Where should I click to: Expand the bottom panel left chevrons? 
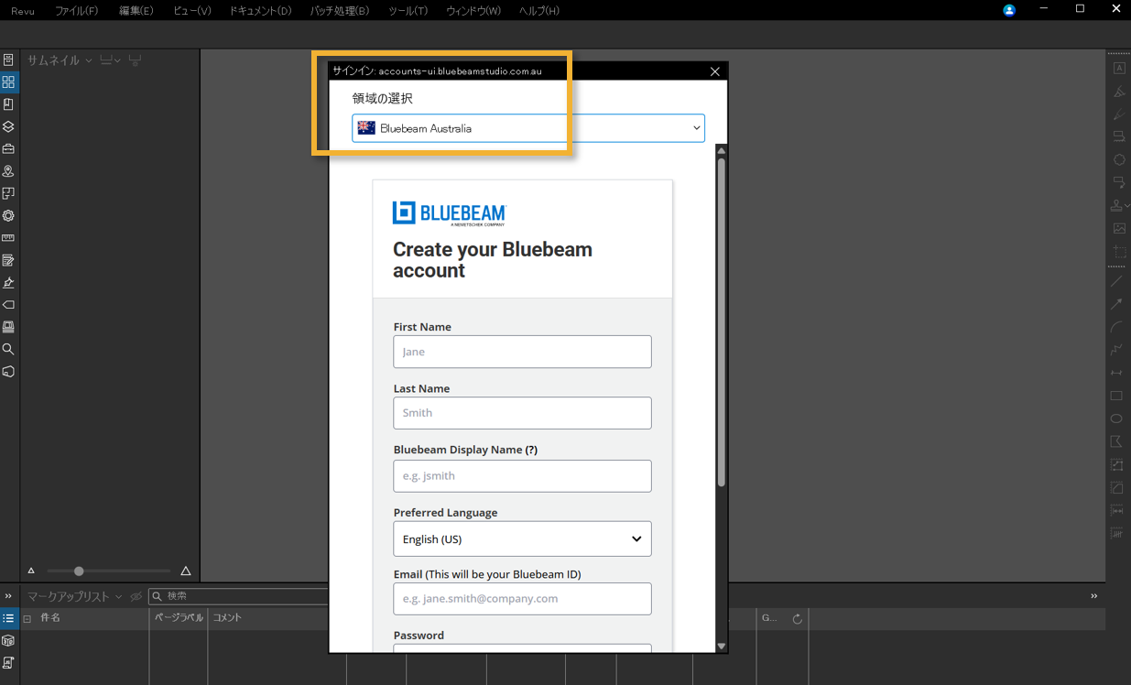8,596
